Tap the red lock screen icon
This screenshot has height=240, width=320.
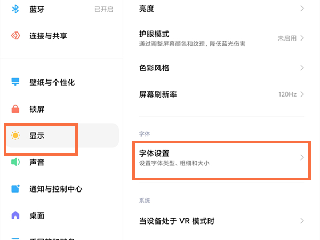15,109
